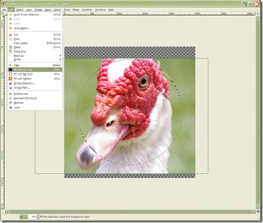Open the Layer menu
The image size is (263, 223).
[x=48, y=10]
